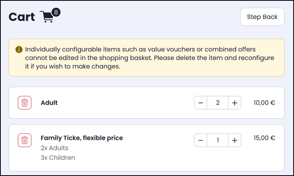Click the Cart page heading
Image resolution: width=294 pixels, height=176 pixels.
pyautogui.click(x=22, y=17)
